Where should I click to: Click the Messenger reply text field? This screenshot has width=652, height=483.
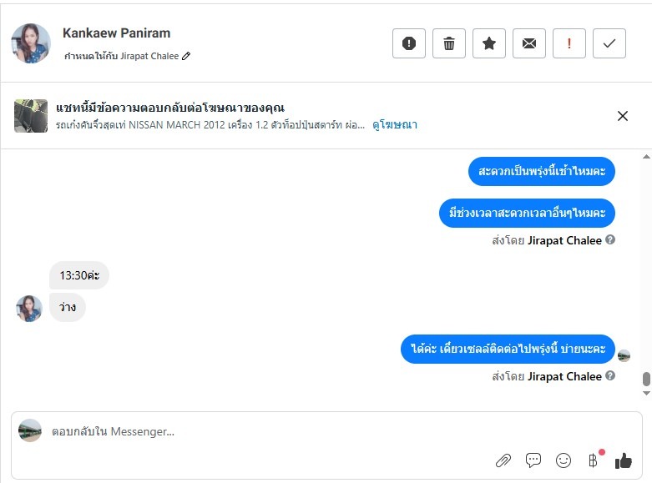(250, 431)
